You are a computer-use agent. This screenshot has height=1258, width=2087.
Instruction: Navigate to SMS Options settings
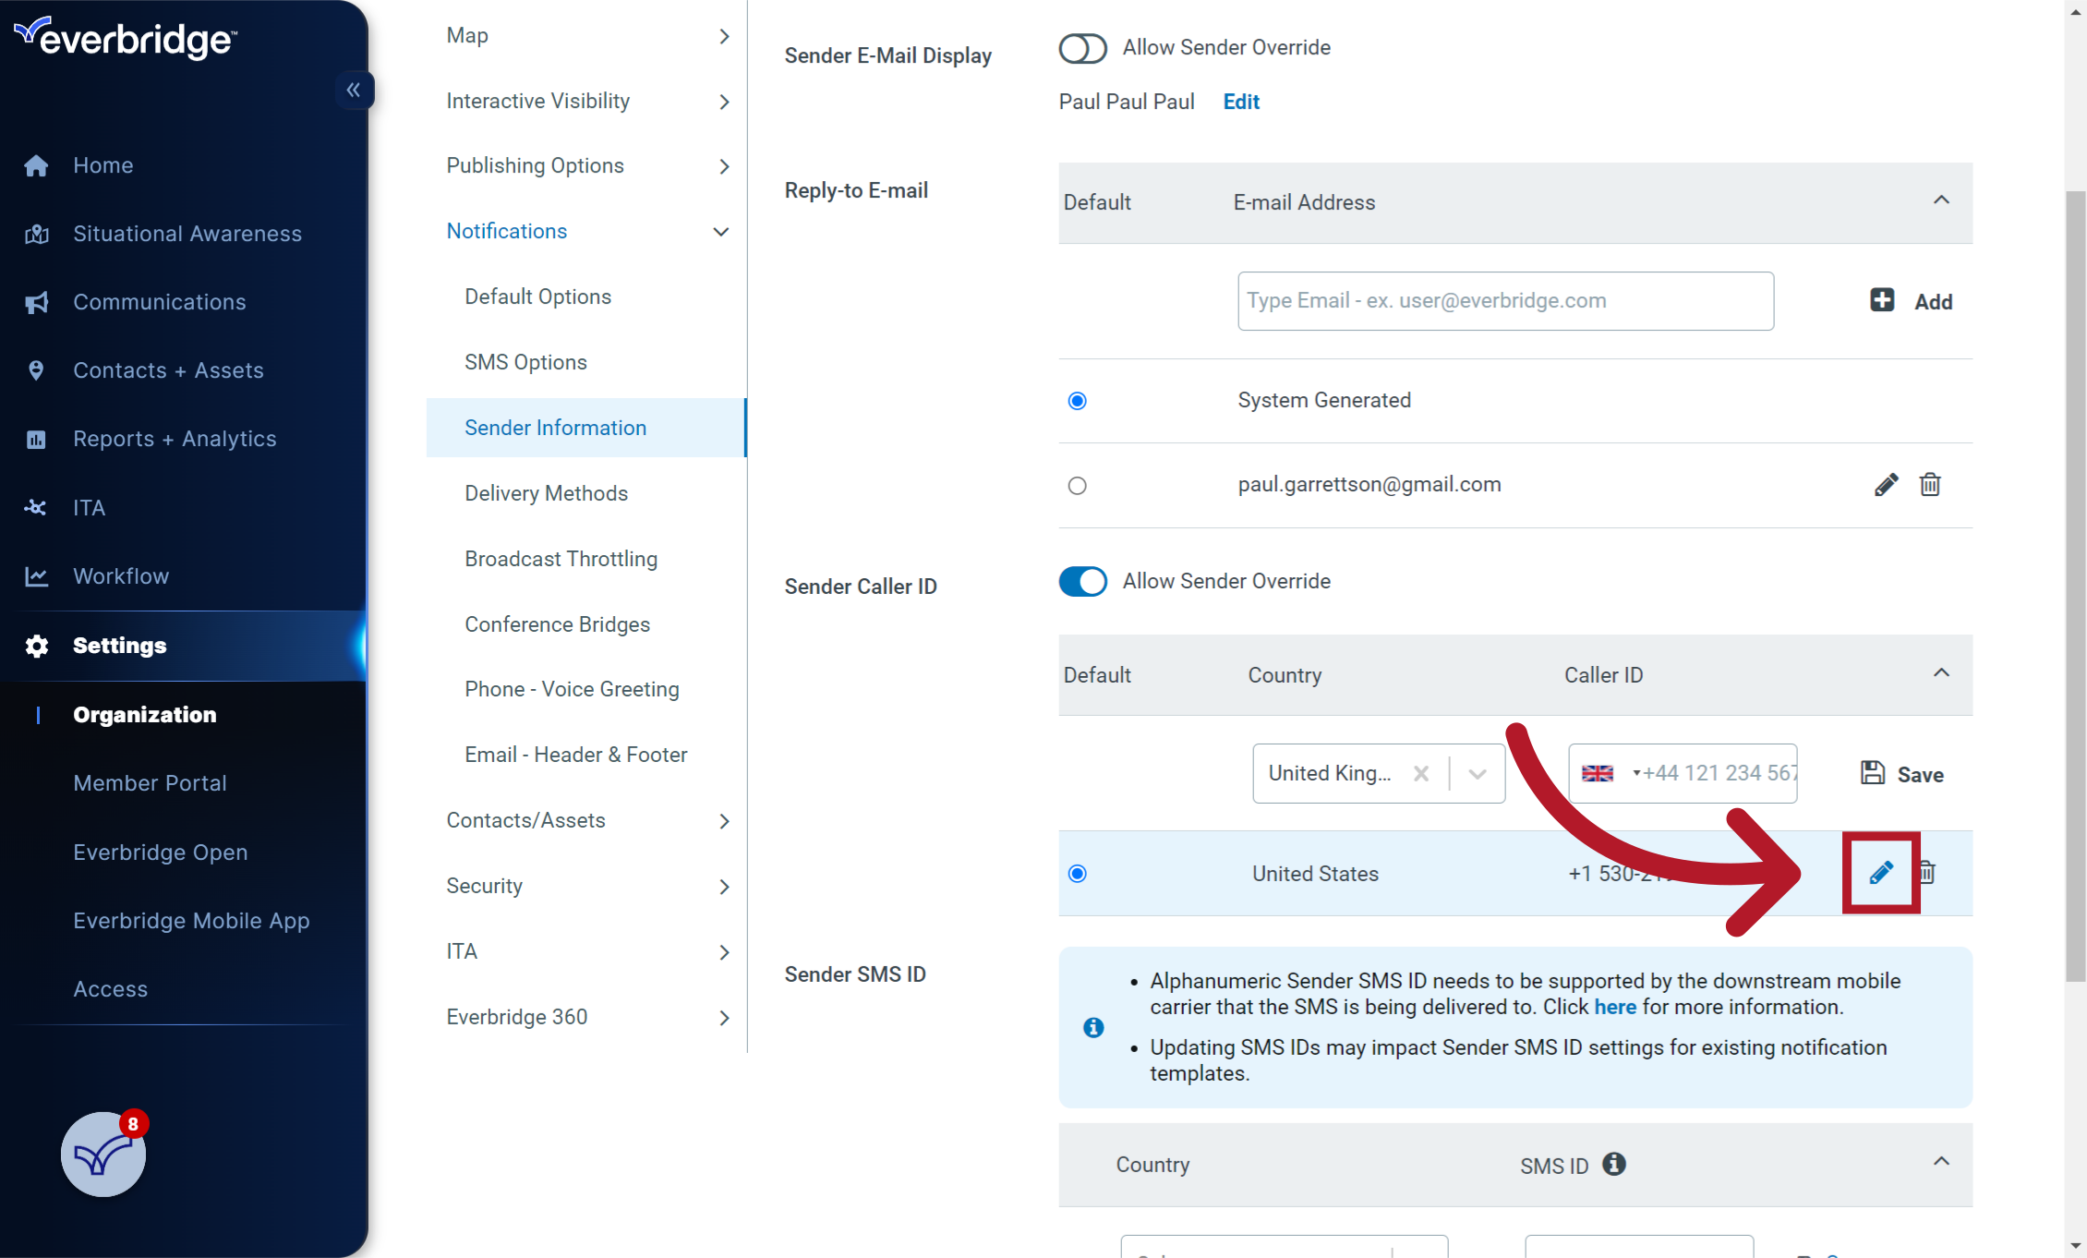tap(526, 361)
